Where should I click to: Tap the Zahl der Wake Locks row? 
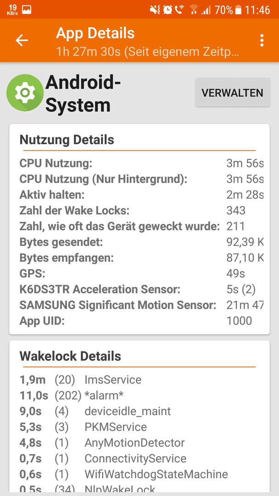coord(141,210)
